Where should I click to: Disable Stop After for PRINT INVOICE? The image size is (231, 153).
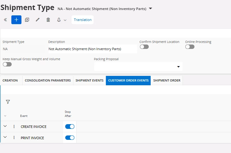[x=70, y=138]
